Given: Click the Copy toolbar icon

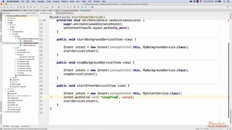Looking at the screenshot, I should click(x=21, y=7).
